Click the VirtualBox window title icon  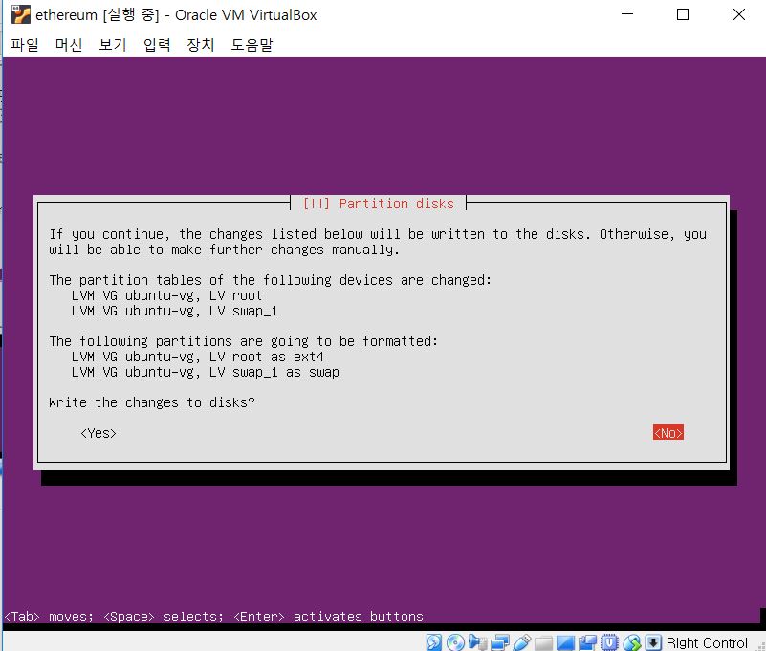tap(20, 14)
